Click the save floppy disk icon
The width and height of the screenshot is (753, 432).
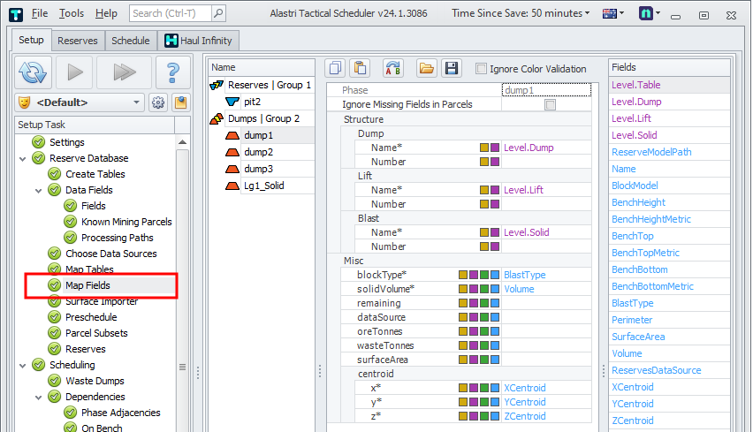coord(451,69)
